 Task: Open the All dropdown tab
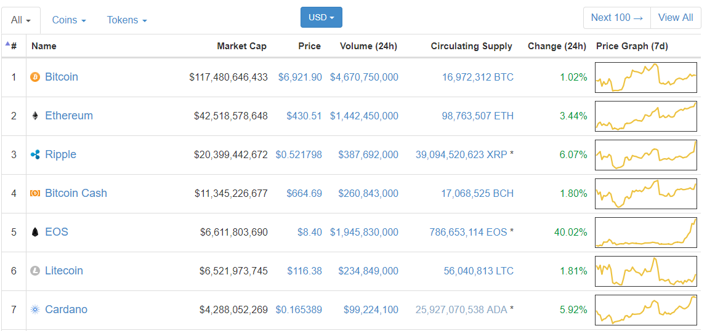pyautogui.click(x=21, y=20)
